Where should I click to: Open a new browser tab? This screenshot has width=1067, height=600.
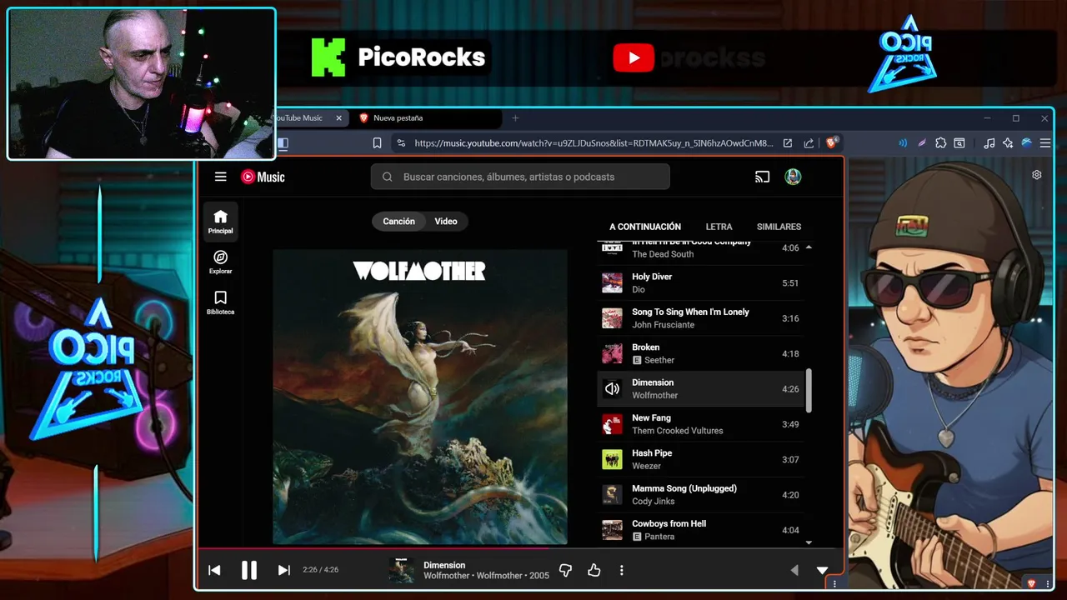pos(515,118)
